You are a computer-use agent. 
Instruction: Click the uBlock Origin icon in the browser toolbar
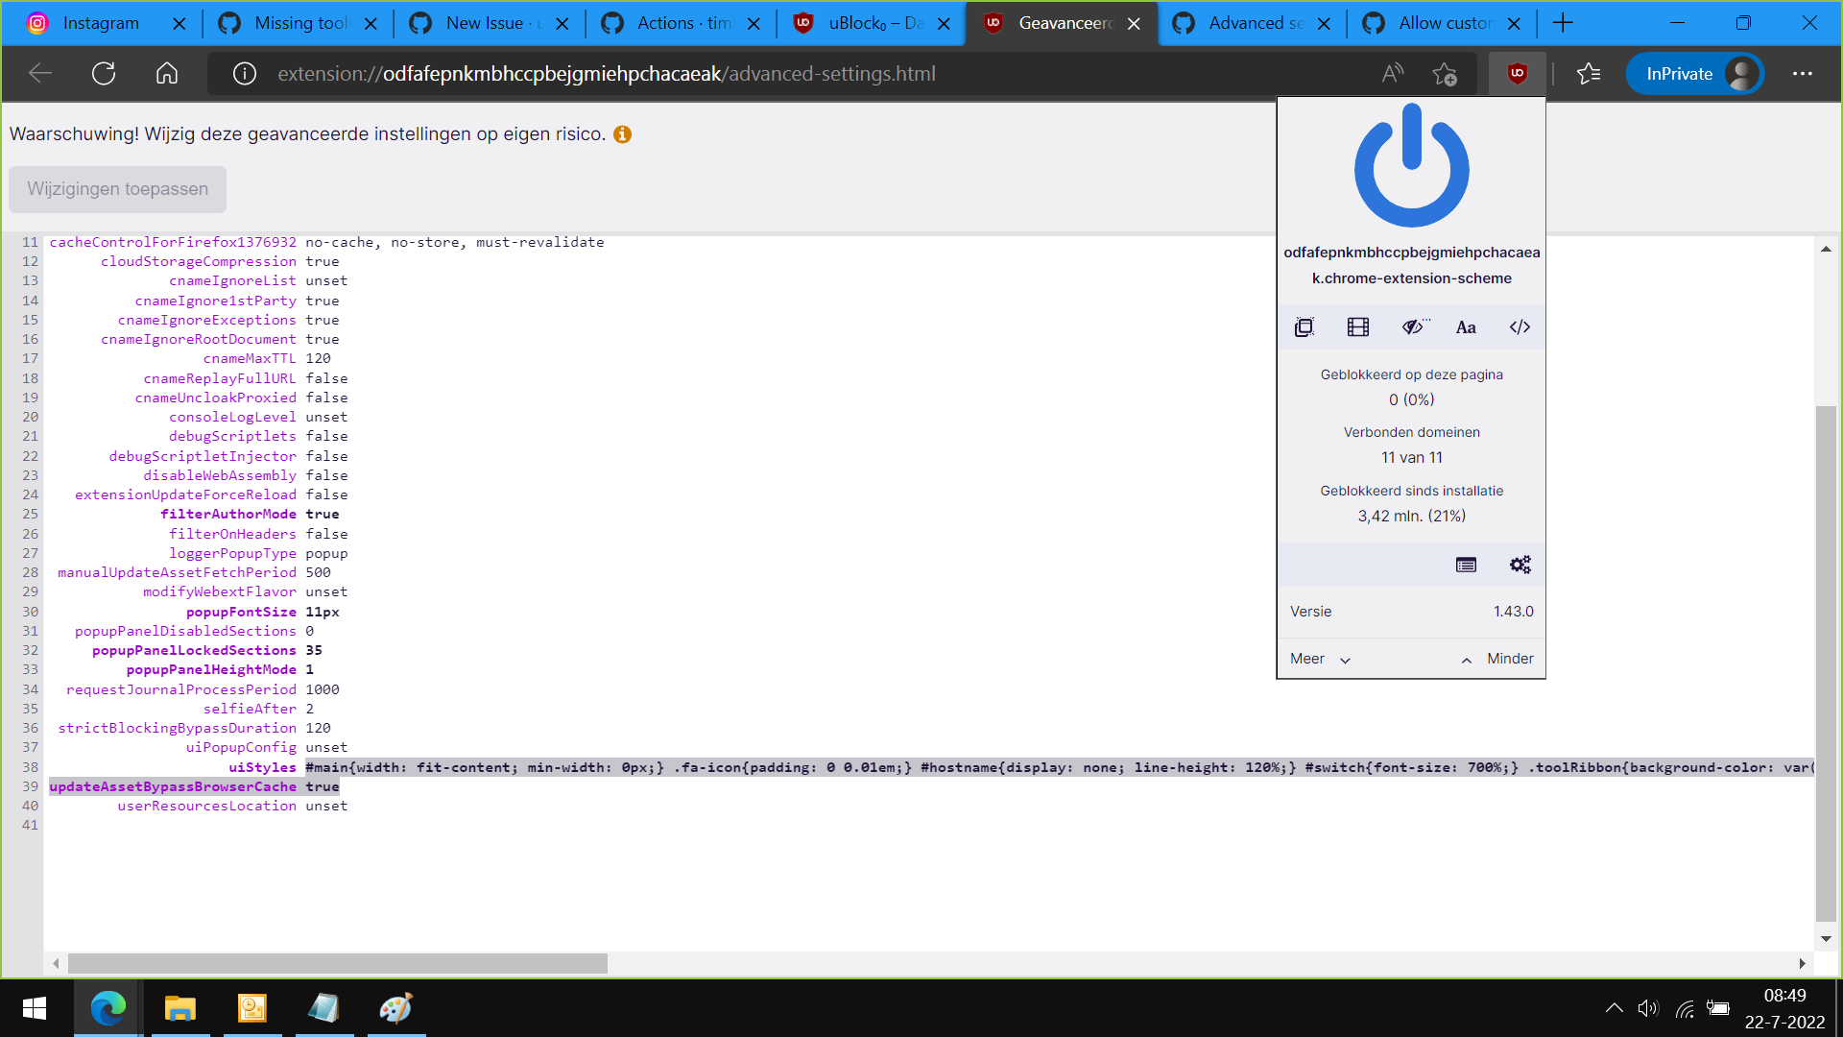1516,73
